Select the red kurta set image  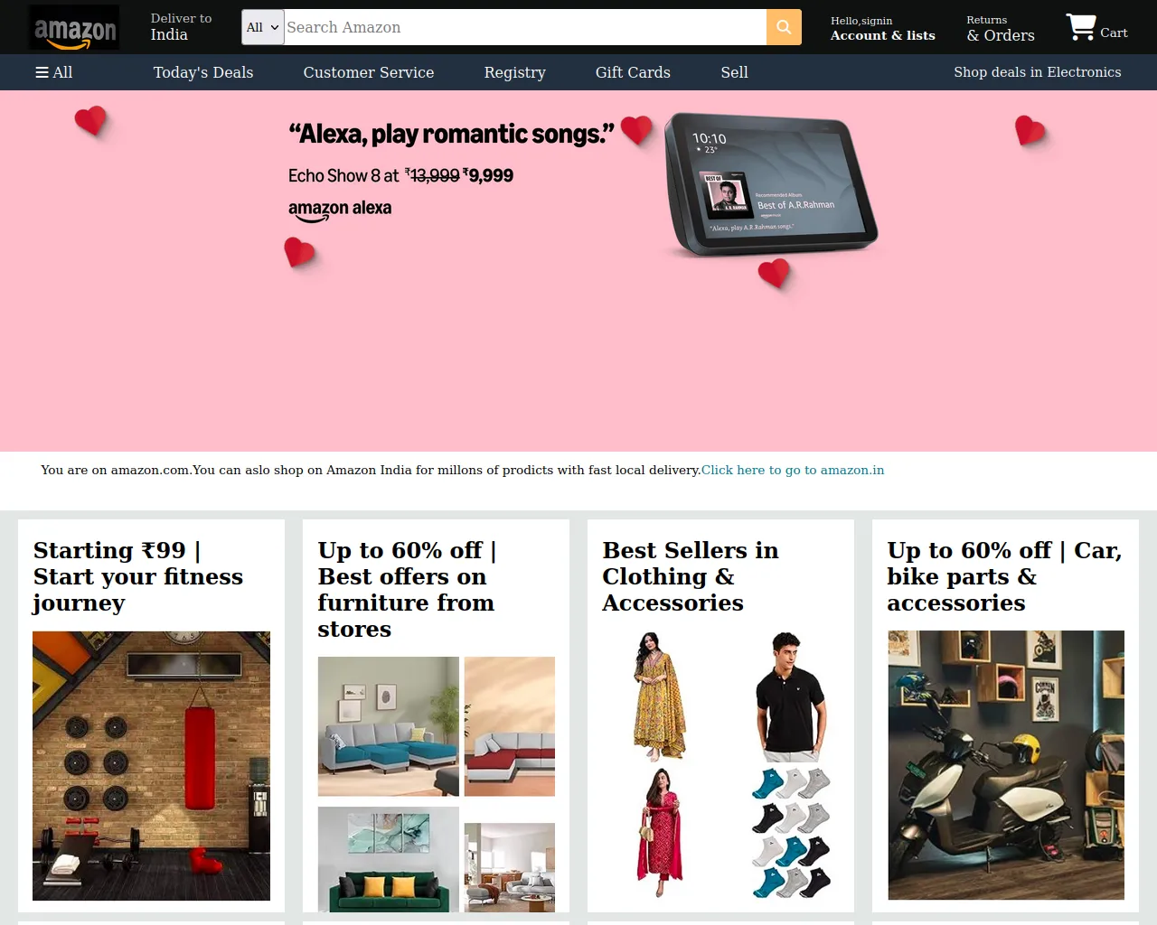[x=660, y=832]
